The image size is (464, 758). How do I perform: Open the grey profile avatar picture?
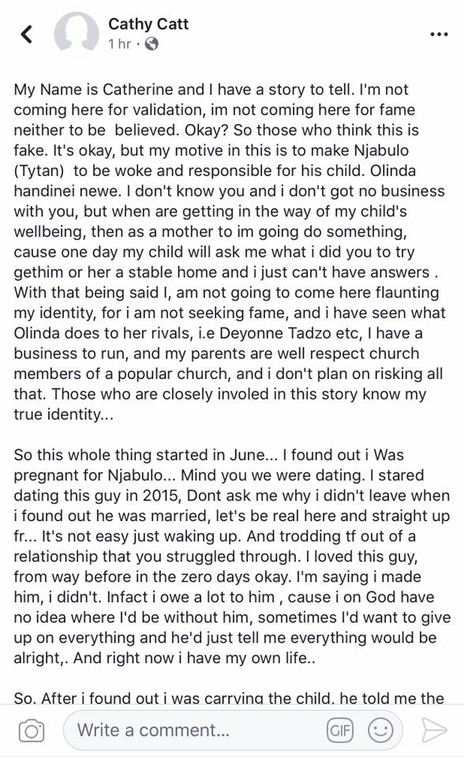(x=77, y=34)
